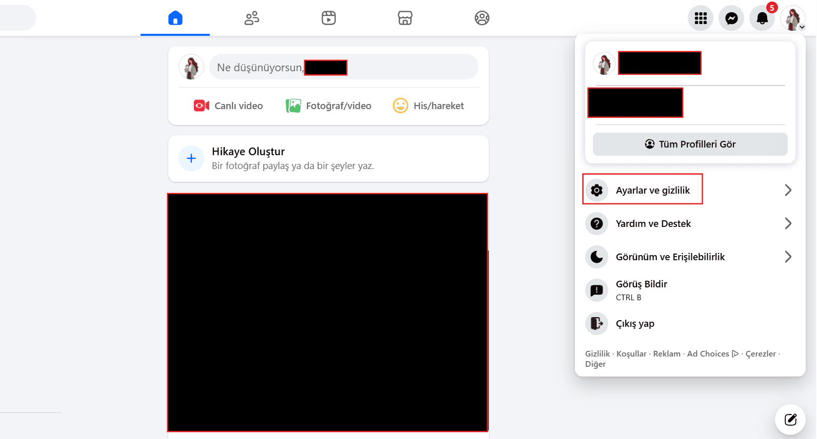Select Görüş Bildir menu item
This screenshot has height=439, width=817.
pyautogui.click(x=690, y=290)
